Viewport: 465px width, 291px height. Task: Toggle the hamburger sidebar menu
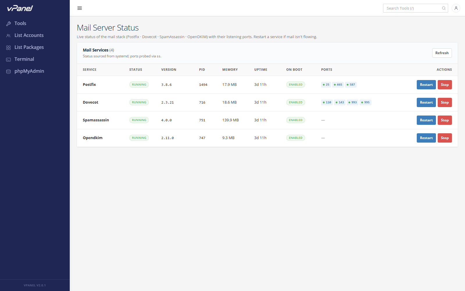pyautogui.click(x=80, y=8)
